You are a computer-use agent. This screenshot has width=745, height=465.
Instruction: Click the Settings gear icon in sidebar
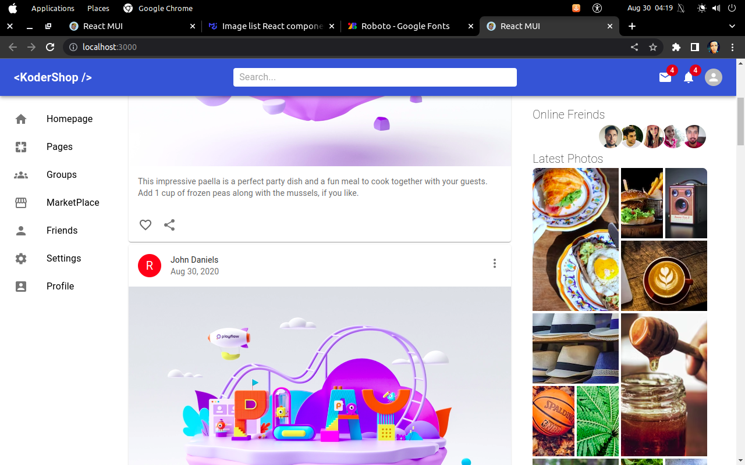(x=21, y=258)
